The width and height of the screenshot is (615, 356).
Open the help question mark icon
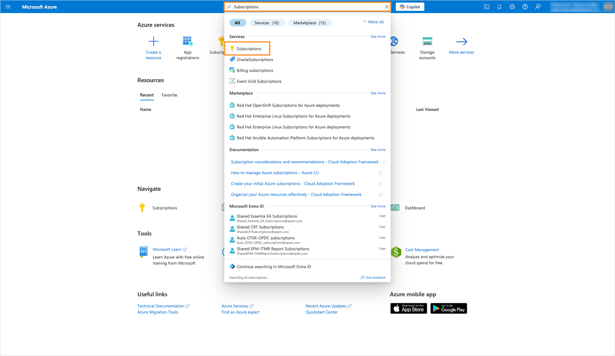pos(525,7)
